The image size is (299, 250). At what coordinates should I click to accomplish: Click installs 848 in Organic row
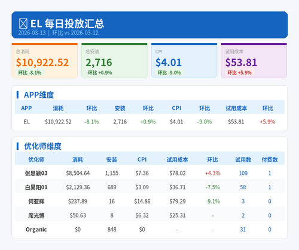(x=112, y=230)
